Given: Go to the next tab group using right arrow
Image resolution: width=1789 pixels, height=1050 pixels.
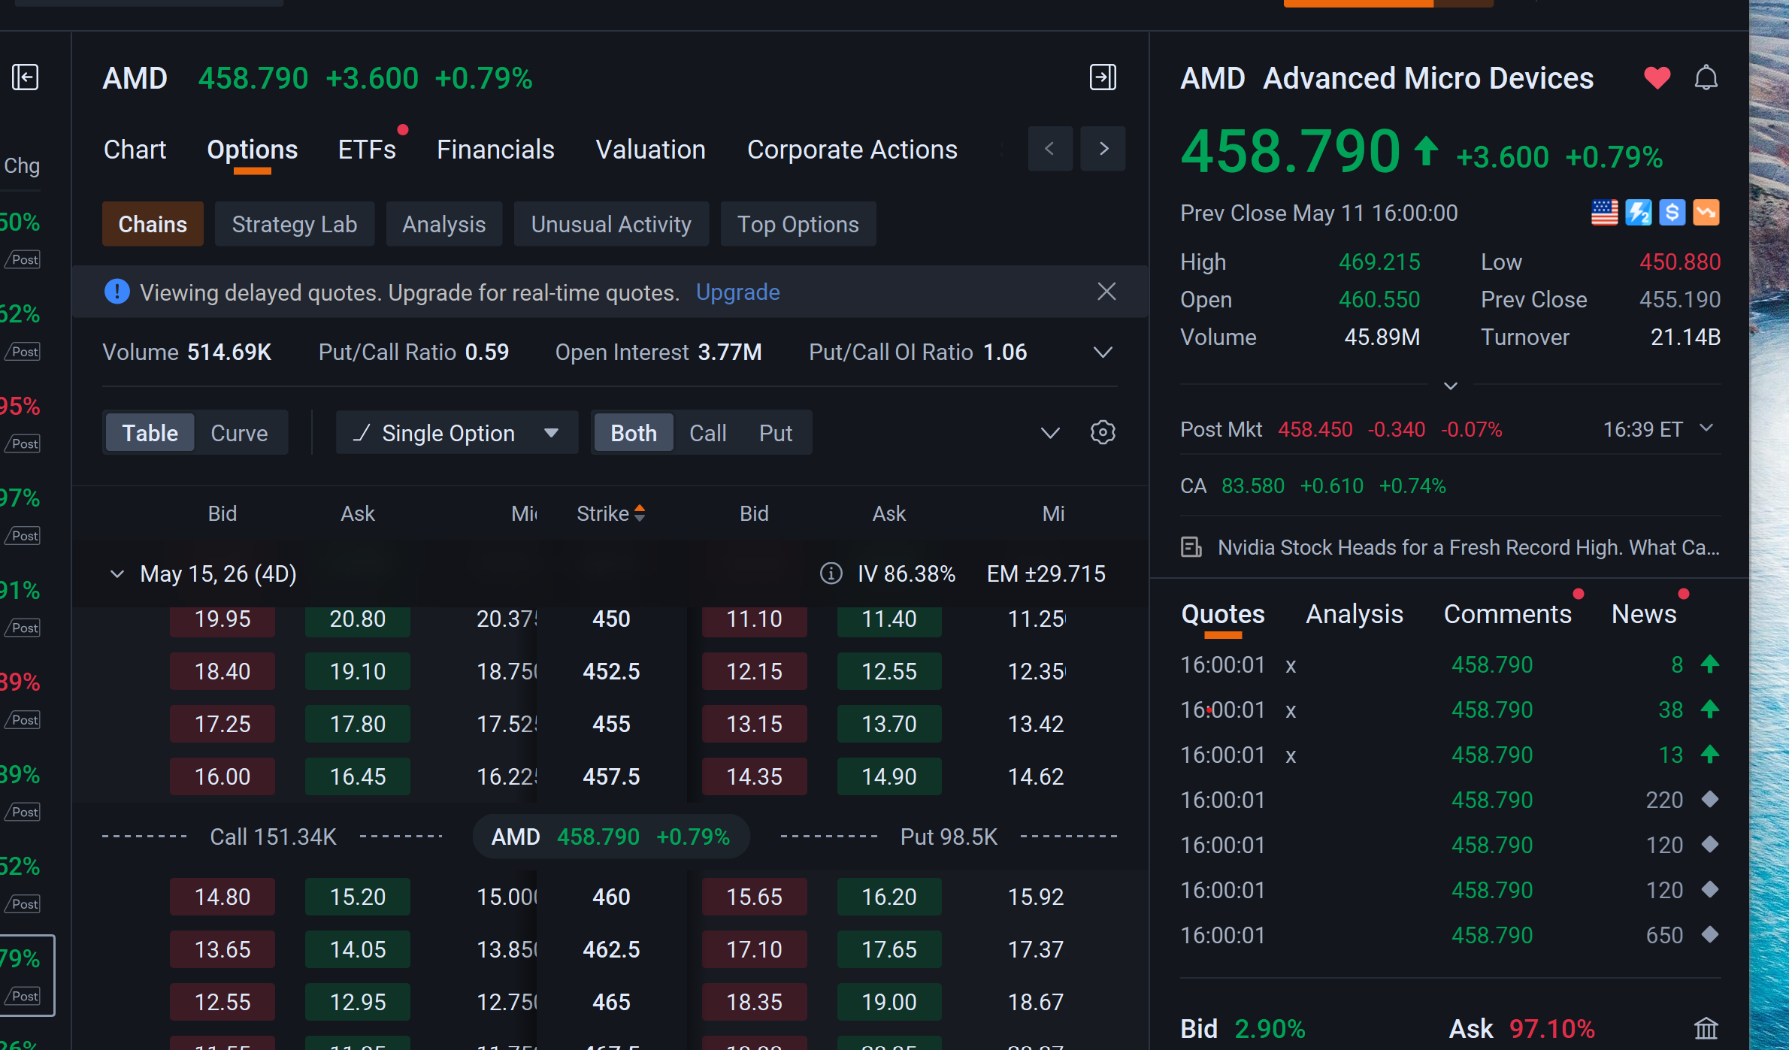Looking at the screenshot, I should [1103, 149].
